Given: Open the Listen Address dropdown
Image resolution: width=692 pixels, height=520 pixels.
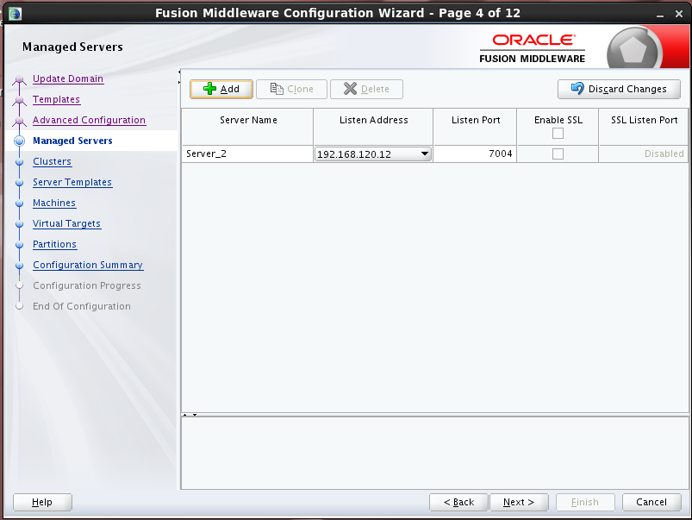Looking at the screenshot, I should [x=425, y=153].
